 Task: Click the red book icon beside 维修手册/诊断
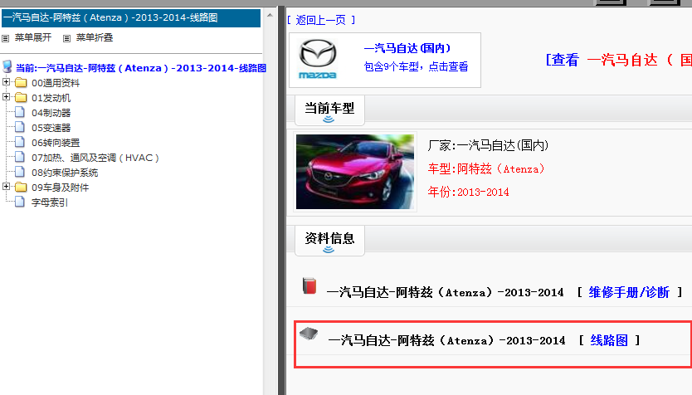[x=309, y=285]
